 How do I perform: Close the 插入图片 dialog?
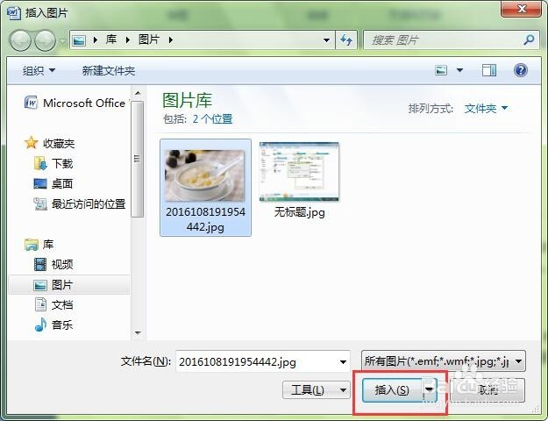(x=521, y=9)
